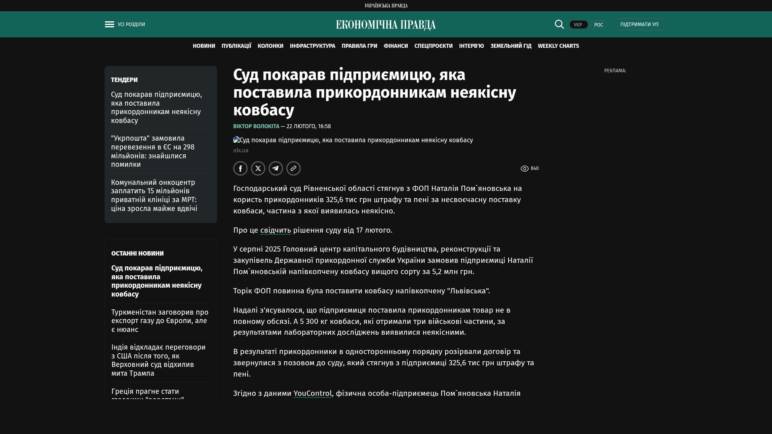This screenshot has width=772, height=434.
Task: Share article on Facebook
Action: pos(240,168)
